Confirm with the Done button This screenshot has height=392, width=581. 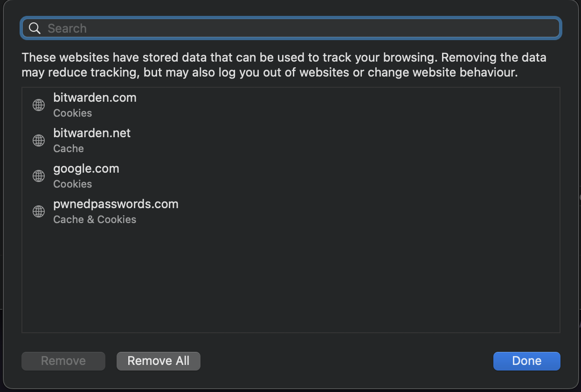(x=526, y=361)
